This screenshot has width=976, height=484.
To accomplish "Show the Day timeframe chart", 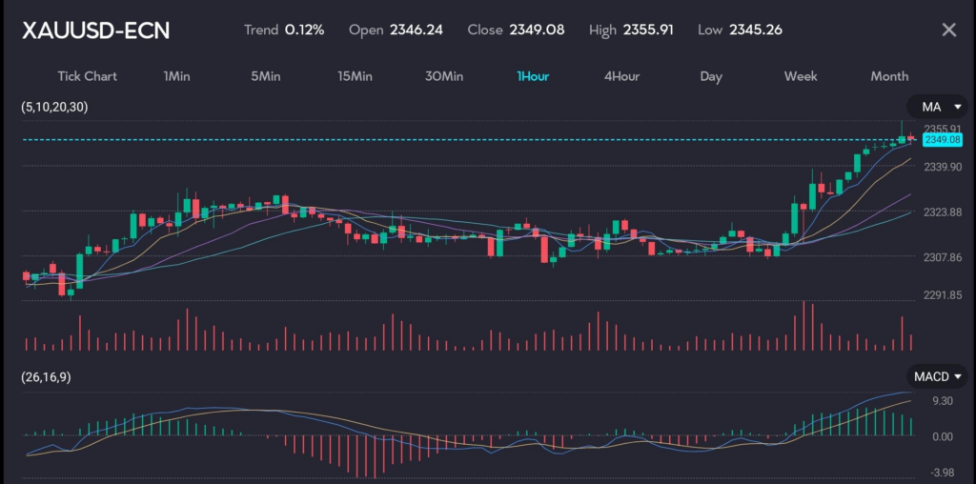I will tap(711, 76).
